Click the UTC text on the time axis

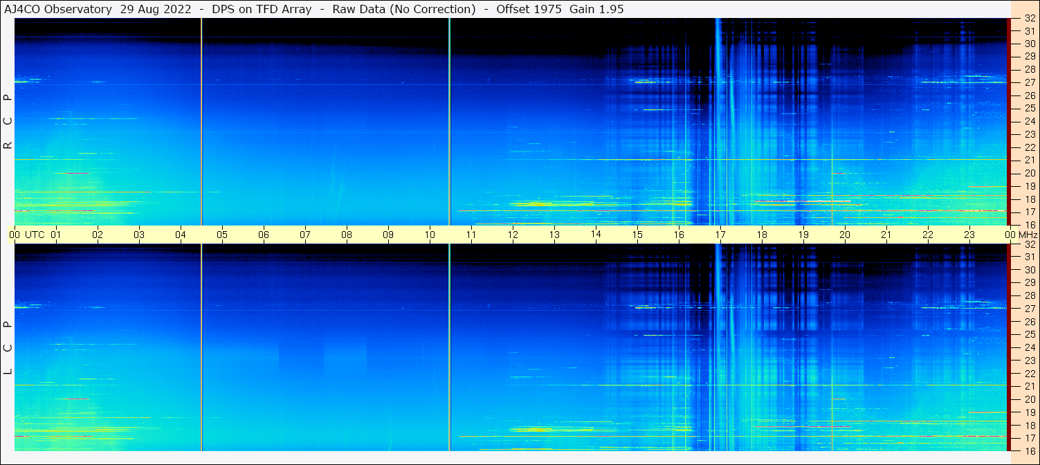coord(35,235)
